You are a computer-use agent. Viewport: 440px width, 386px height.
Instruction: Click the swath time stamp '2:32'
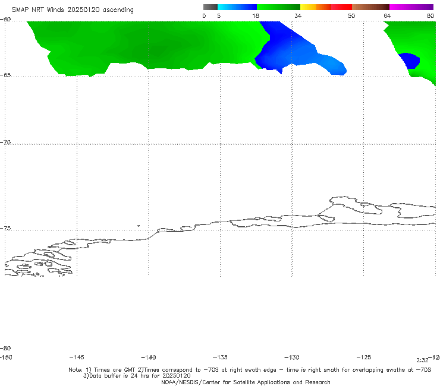pos(422,360)
